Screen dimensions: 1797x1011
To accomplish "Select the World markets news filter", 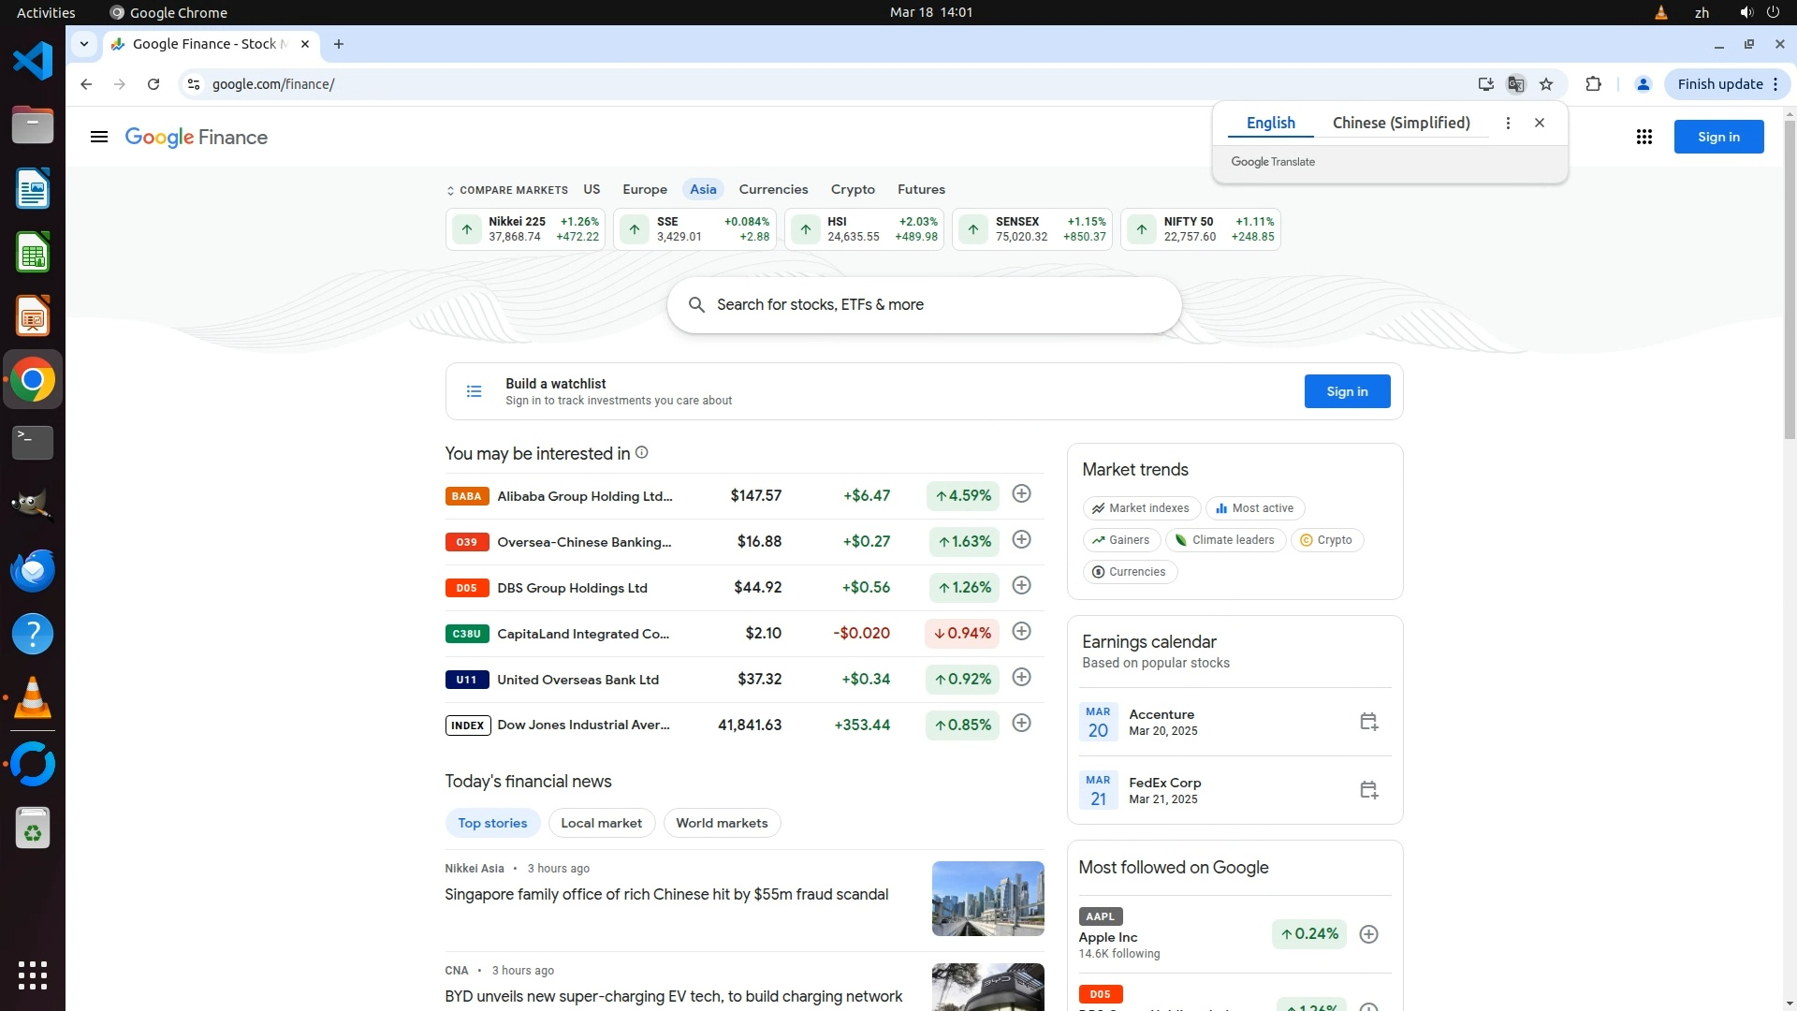I will click(721, 824).
